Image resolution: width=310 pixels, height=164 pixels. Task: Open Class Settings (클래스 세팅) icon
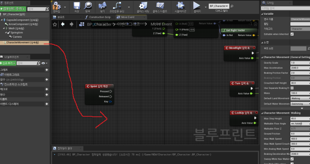tap(143, 6)
